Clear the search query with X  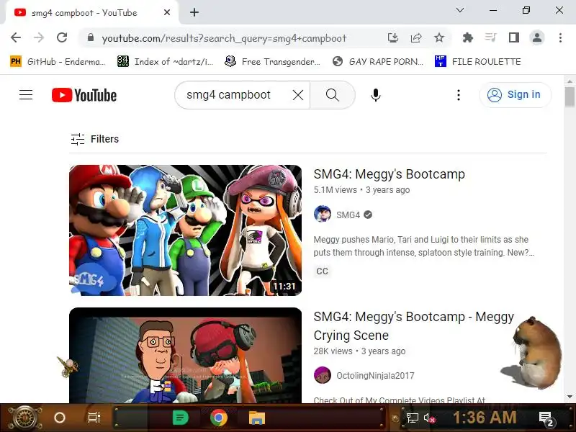point(298,95)
